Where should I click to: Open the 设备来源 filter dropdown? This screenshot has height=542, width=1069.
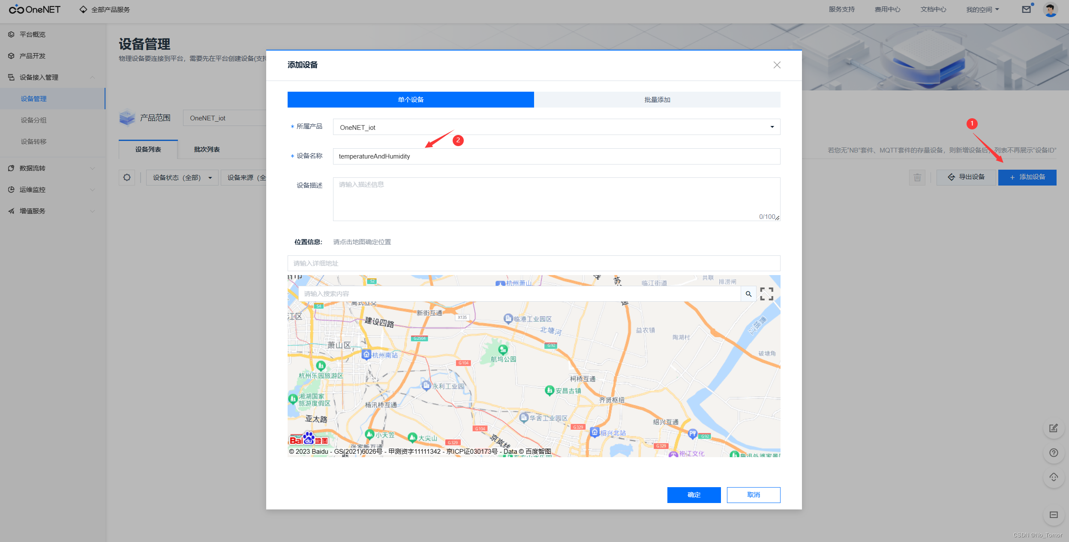click(243, 177)
